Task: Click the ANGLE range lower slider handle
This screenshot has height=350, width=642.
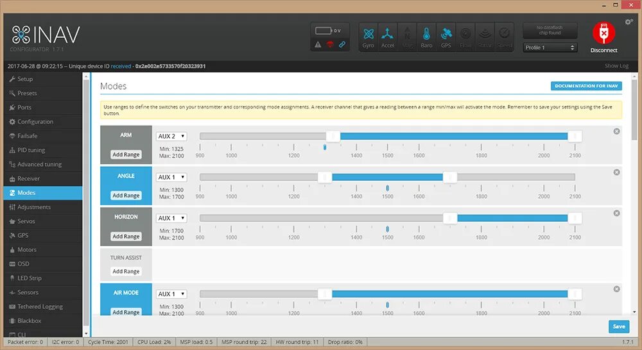Action: tap(325, 177)
